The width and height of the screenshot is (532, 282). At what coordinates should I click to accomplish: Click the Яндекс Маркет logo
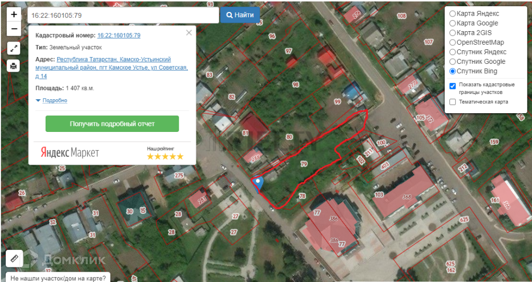point(70,153)
